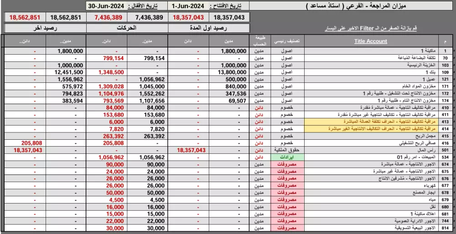Select the black total 18,357,043 cell

click(x=229, y=17)
